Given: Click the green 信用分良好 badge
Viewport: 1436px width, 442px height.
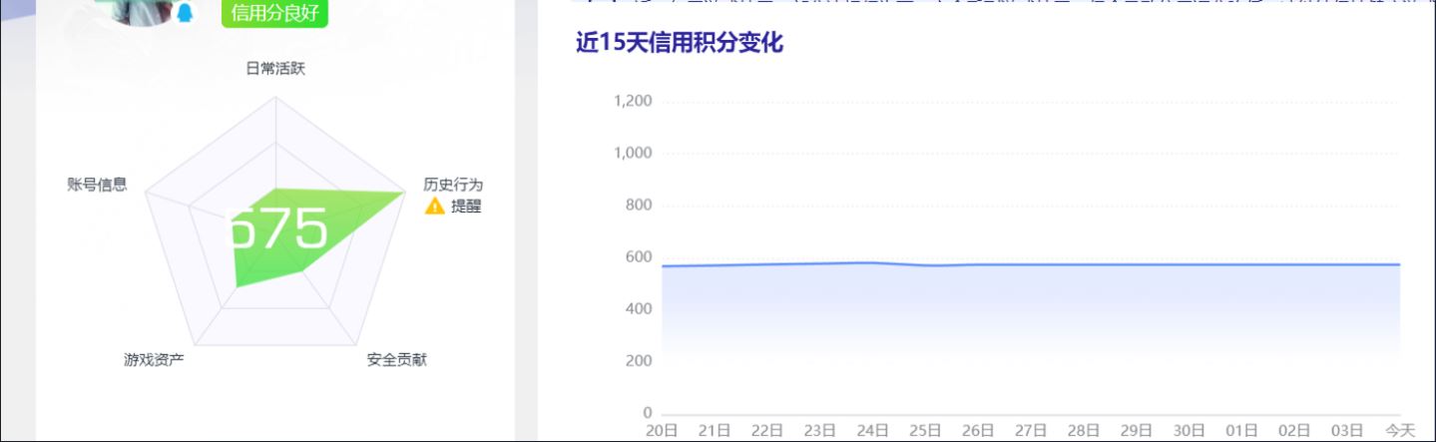Looking at the screenshot, I should pos(274,13).
